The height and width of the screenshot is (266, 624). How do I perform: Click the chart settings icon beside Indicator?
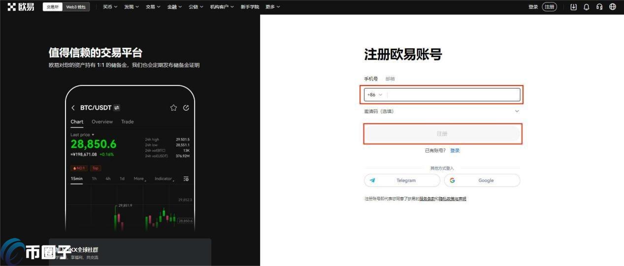point(186,178)
